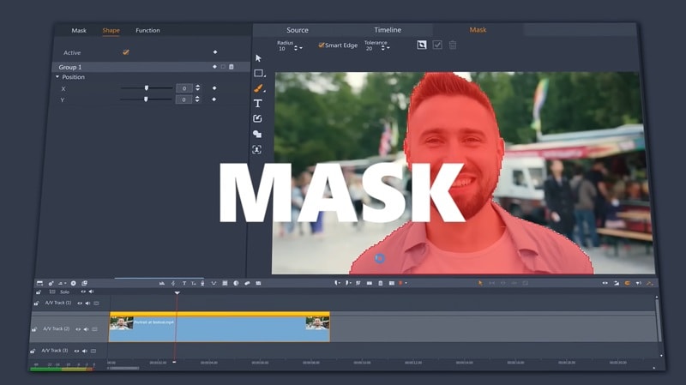Select the face tracking mask tool
Screen dimensions: 686x385
[x=256, y=149]
